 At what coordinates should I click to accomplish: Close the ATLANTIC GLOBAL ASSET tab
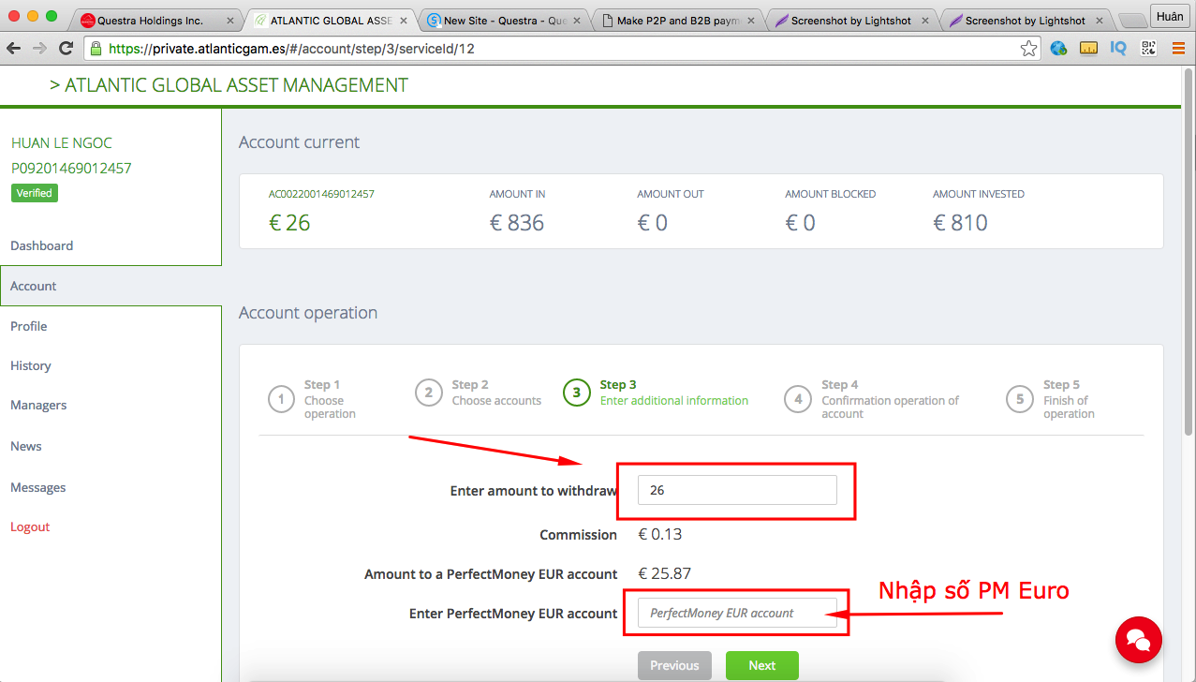click(x=404, y=21)
